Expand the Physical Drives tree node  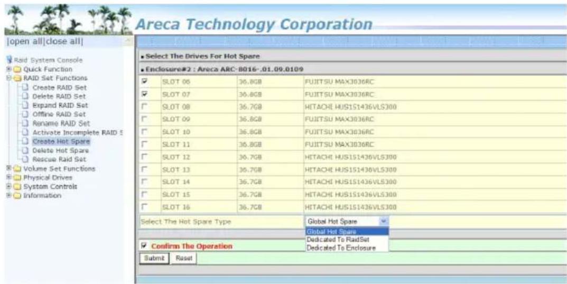click(x=8, y=178)
